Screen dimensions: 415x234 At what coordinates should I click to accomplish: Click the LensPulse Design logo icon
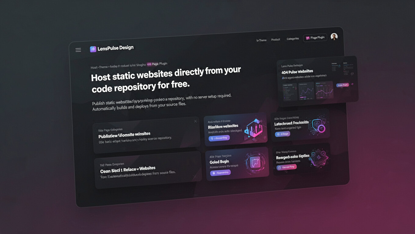93,49
